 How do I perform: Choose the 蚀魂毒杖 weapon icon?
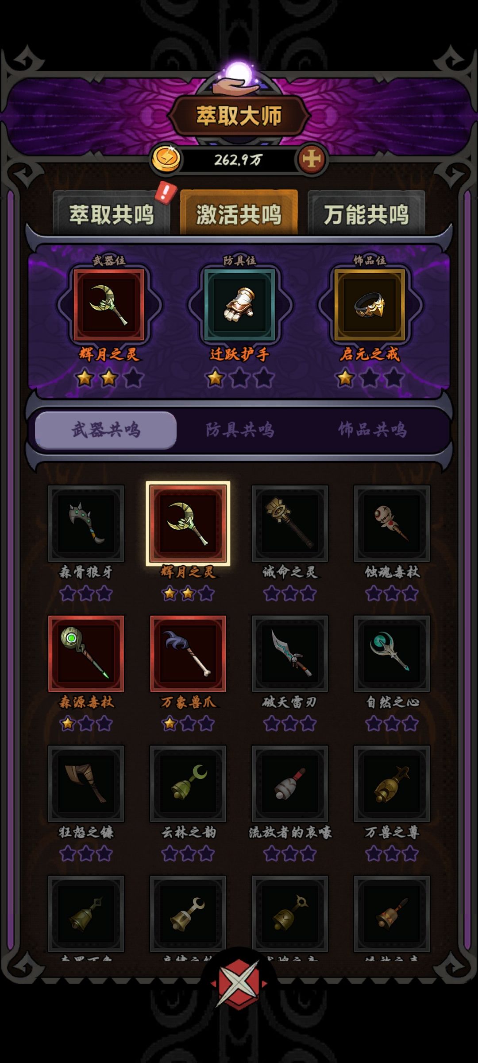pos(392,523)
